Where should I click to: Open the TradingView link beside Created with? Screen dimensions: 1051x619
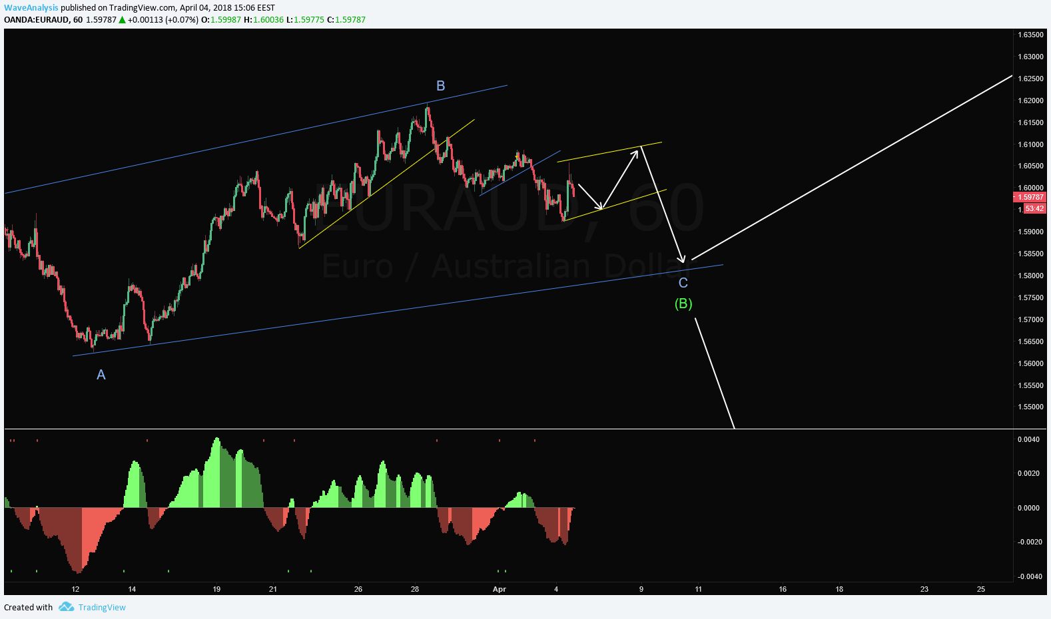pyautogui.click(x=102, y=607)
